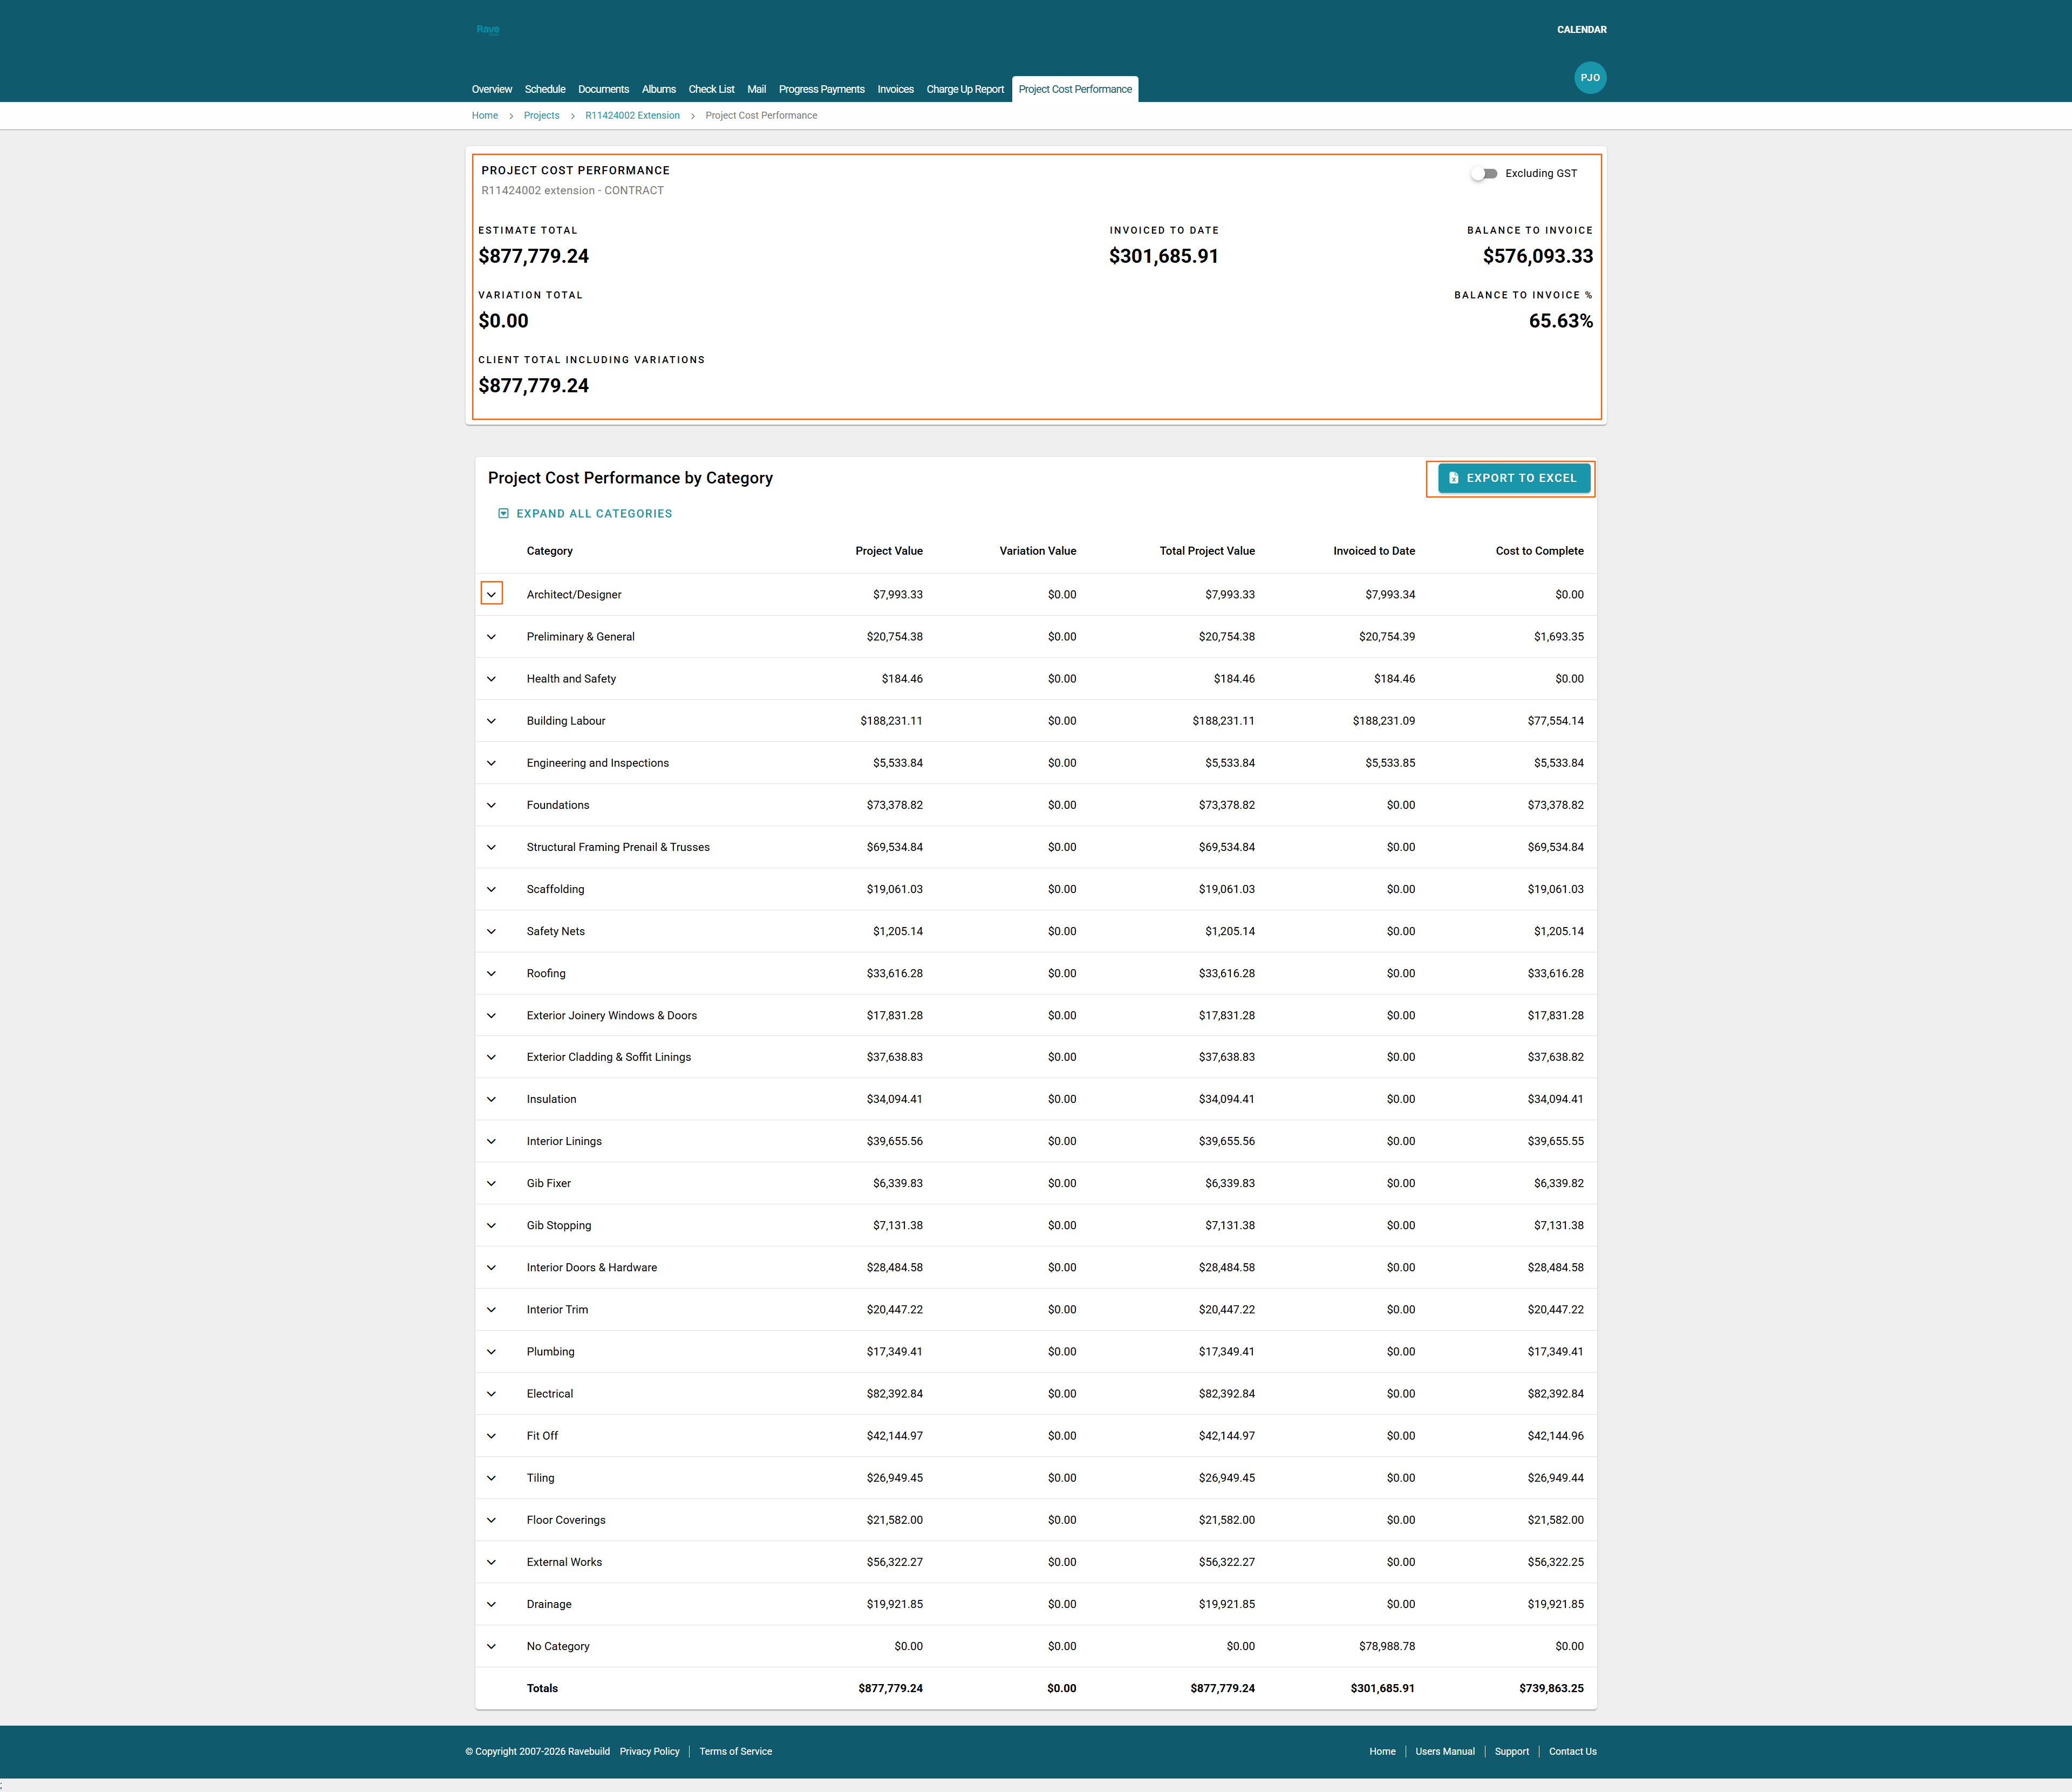
Task: Expand the Structural Framing Prenail & Trusses row
Action: point(491,847)
